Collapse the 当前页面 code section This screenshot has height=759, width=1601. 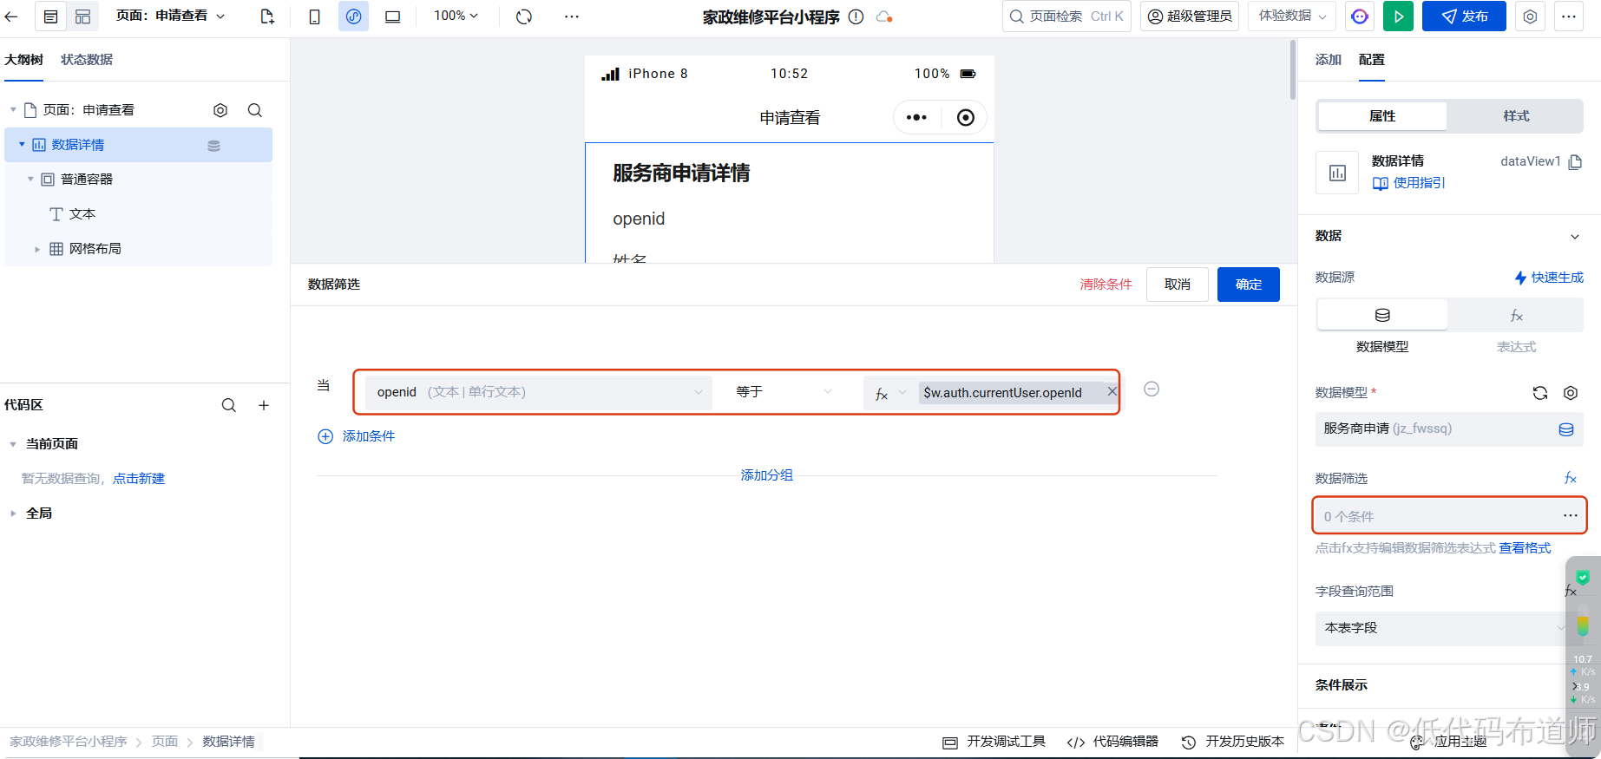(x=13, y=444)
